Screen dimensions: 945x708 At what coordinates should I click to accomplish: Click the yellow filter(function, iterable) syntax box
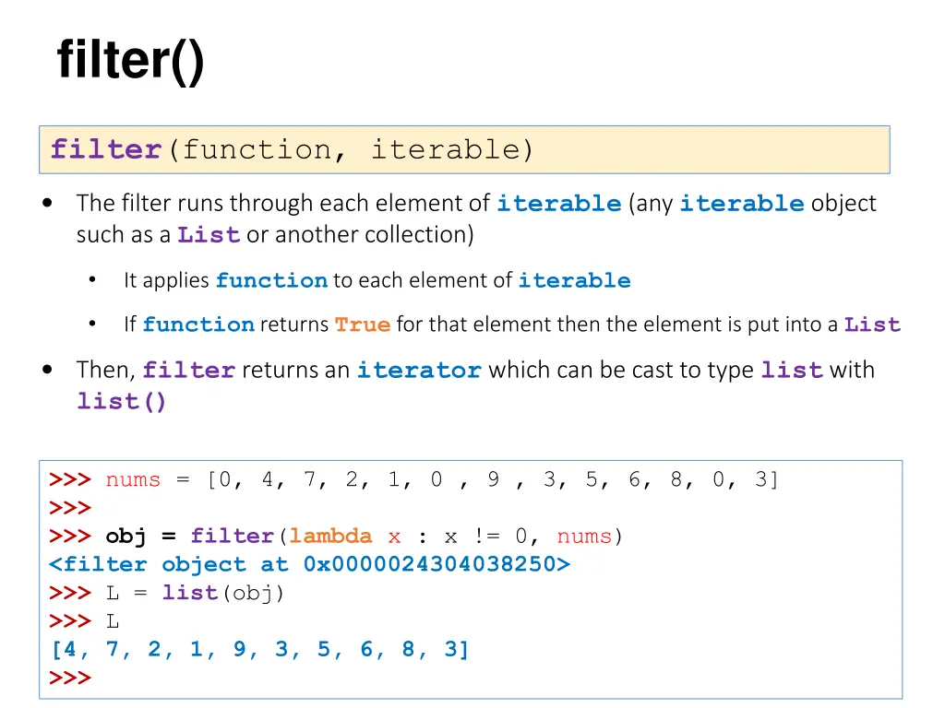click(x=464, y=150)
